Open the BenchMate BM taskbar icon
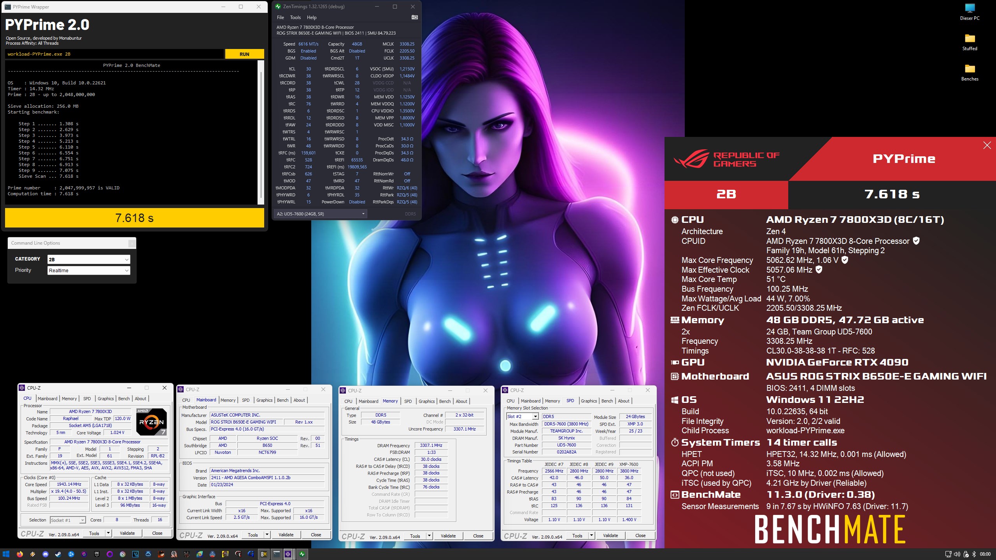 coord(264,554)
